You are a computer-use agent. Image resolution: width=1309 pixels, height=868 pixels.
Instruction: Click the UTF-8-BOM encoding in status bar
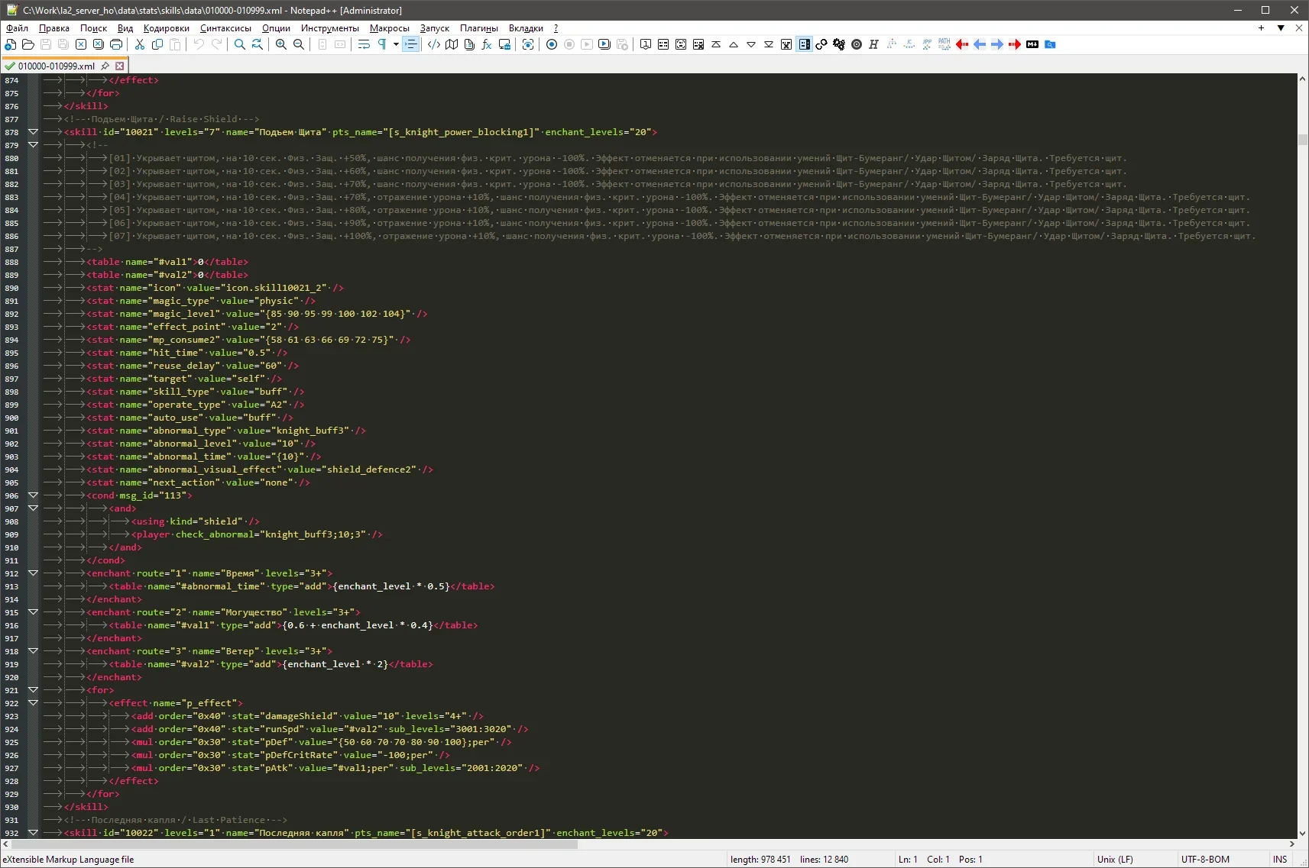[x=1205, y=860]
